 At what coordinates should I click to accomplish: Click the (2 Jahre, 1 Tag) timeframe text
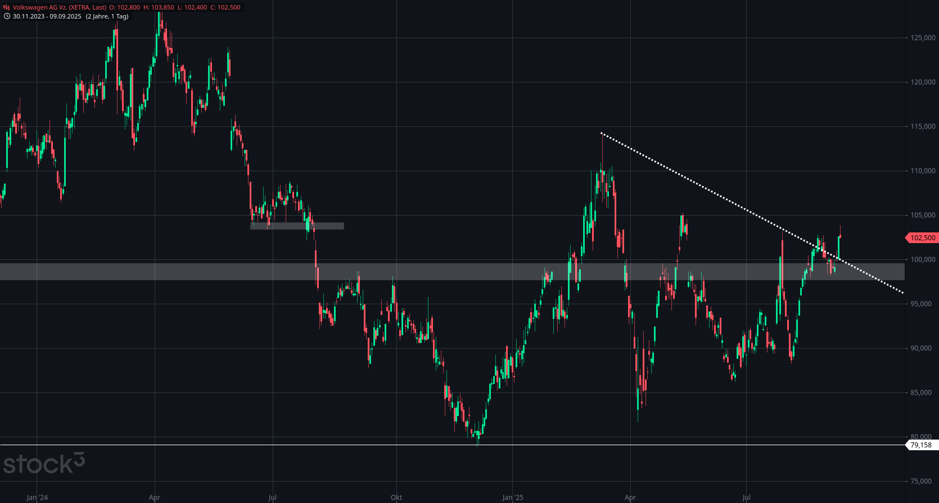point(107,16)
